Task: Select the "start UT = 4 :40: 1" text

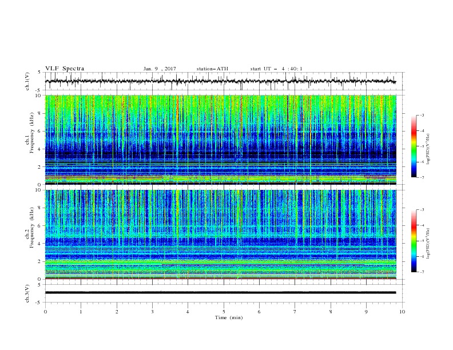Action: point(276,69)
